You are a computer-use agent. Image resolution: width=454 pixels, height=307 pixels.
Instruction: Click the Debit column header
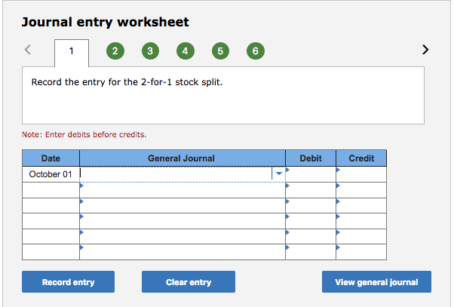pos(311,158)
